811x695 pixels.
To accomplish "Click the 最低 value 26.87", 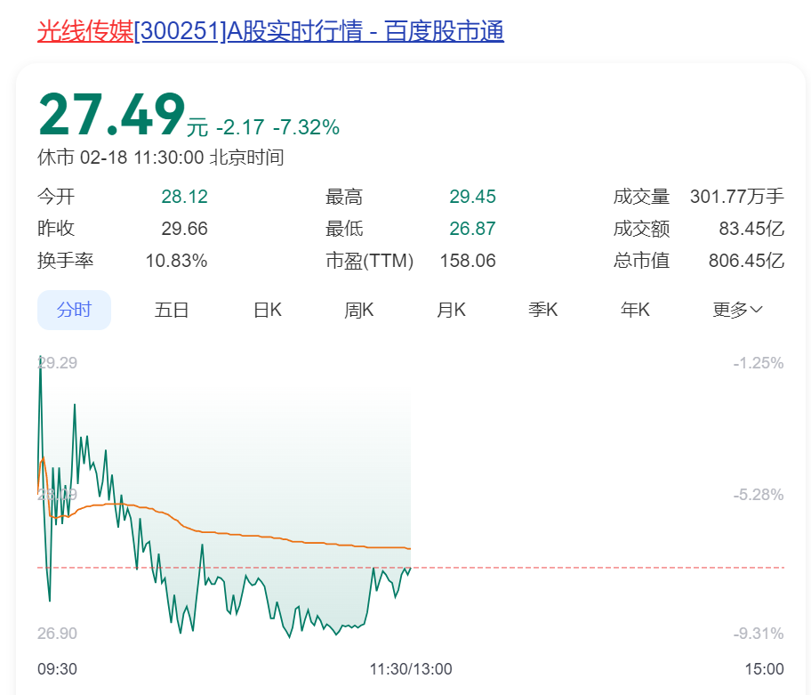I will 472,229.
